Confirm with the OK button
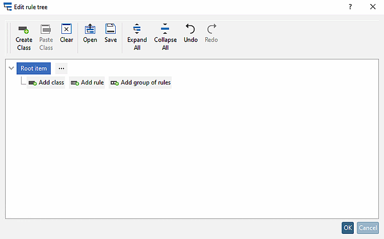The image size is (384, 239). tap(348, 228)
